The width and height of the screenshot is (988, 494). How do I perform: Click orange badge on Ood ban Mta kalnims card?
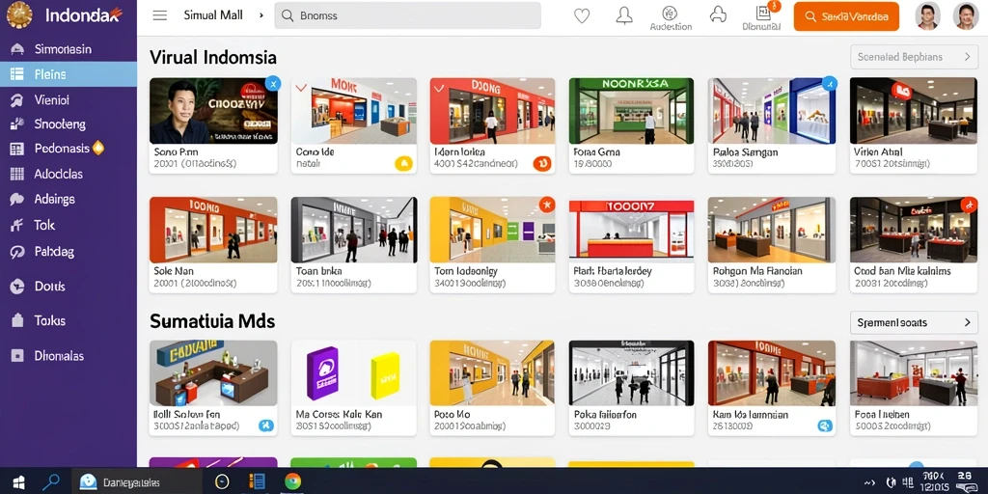coord(969,205)
